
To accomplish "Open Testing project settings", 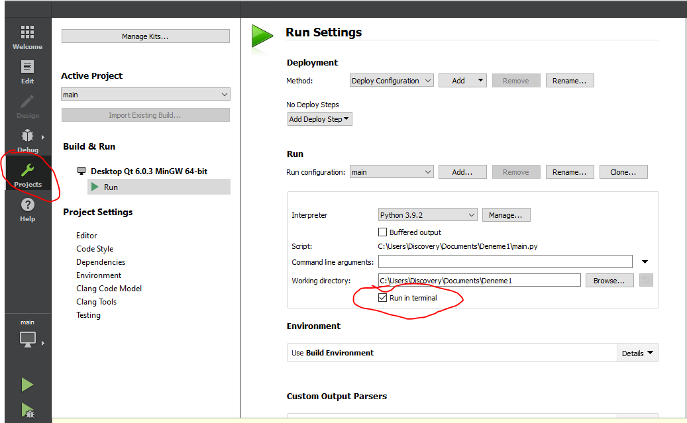I will point(88,315).
